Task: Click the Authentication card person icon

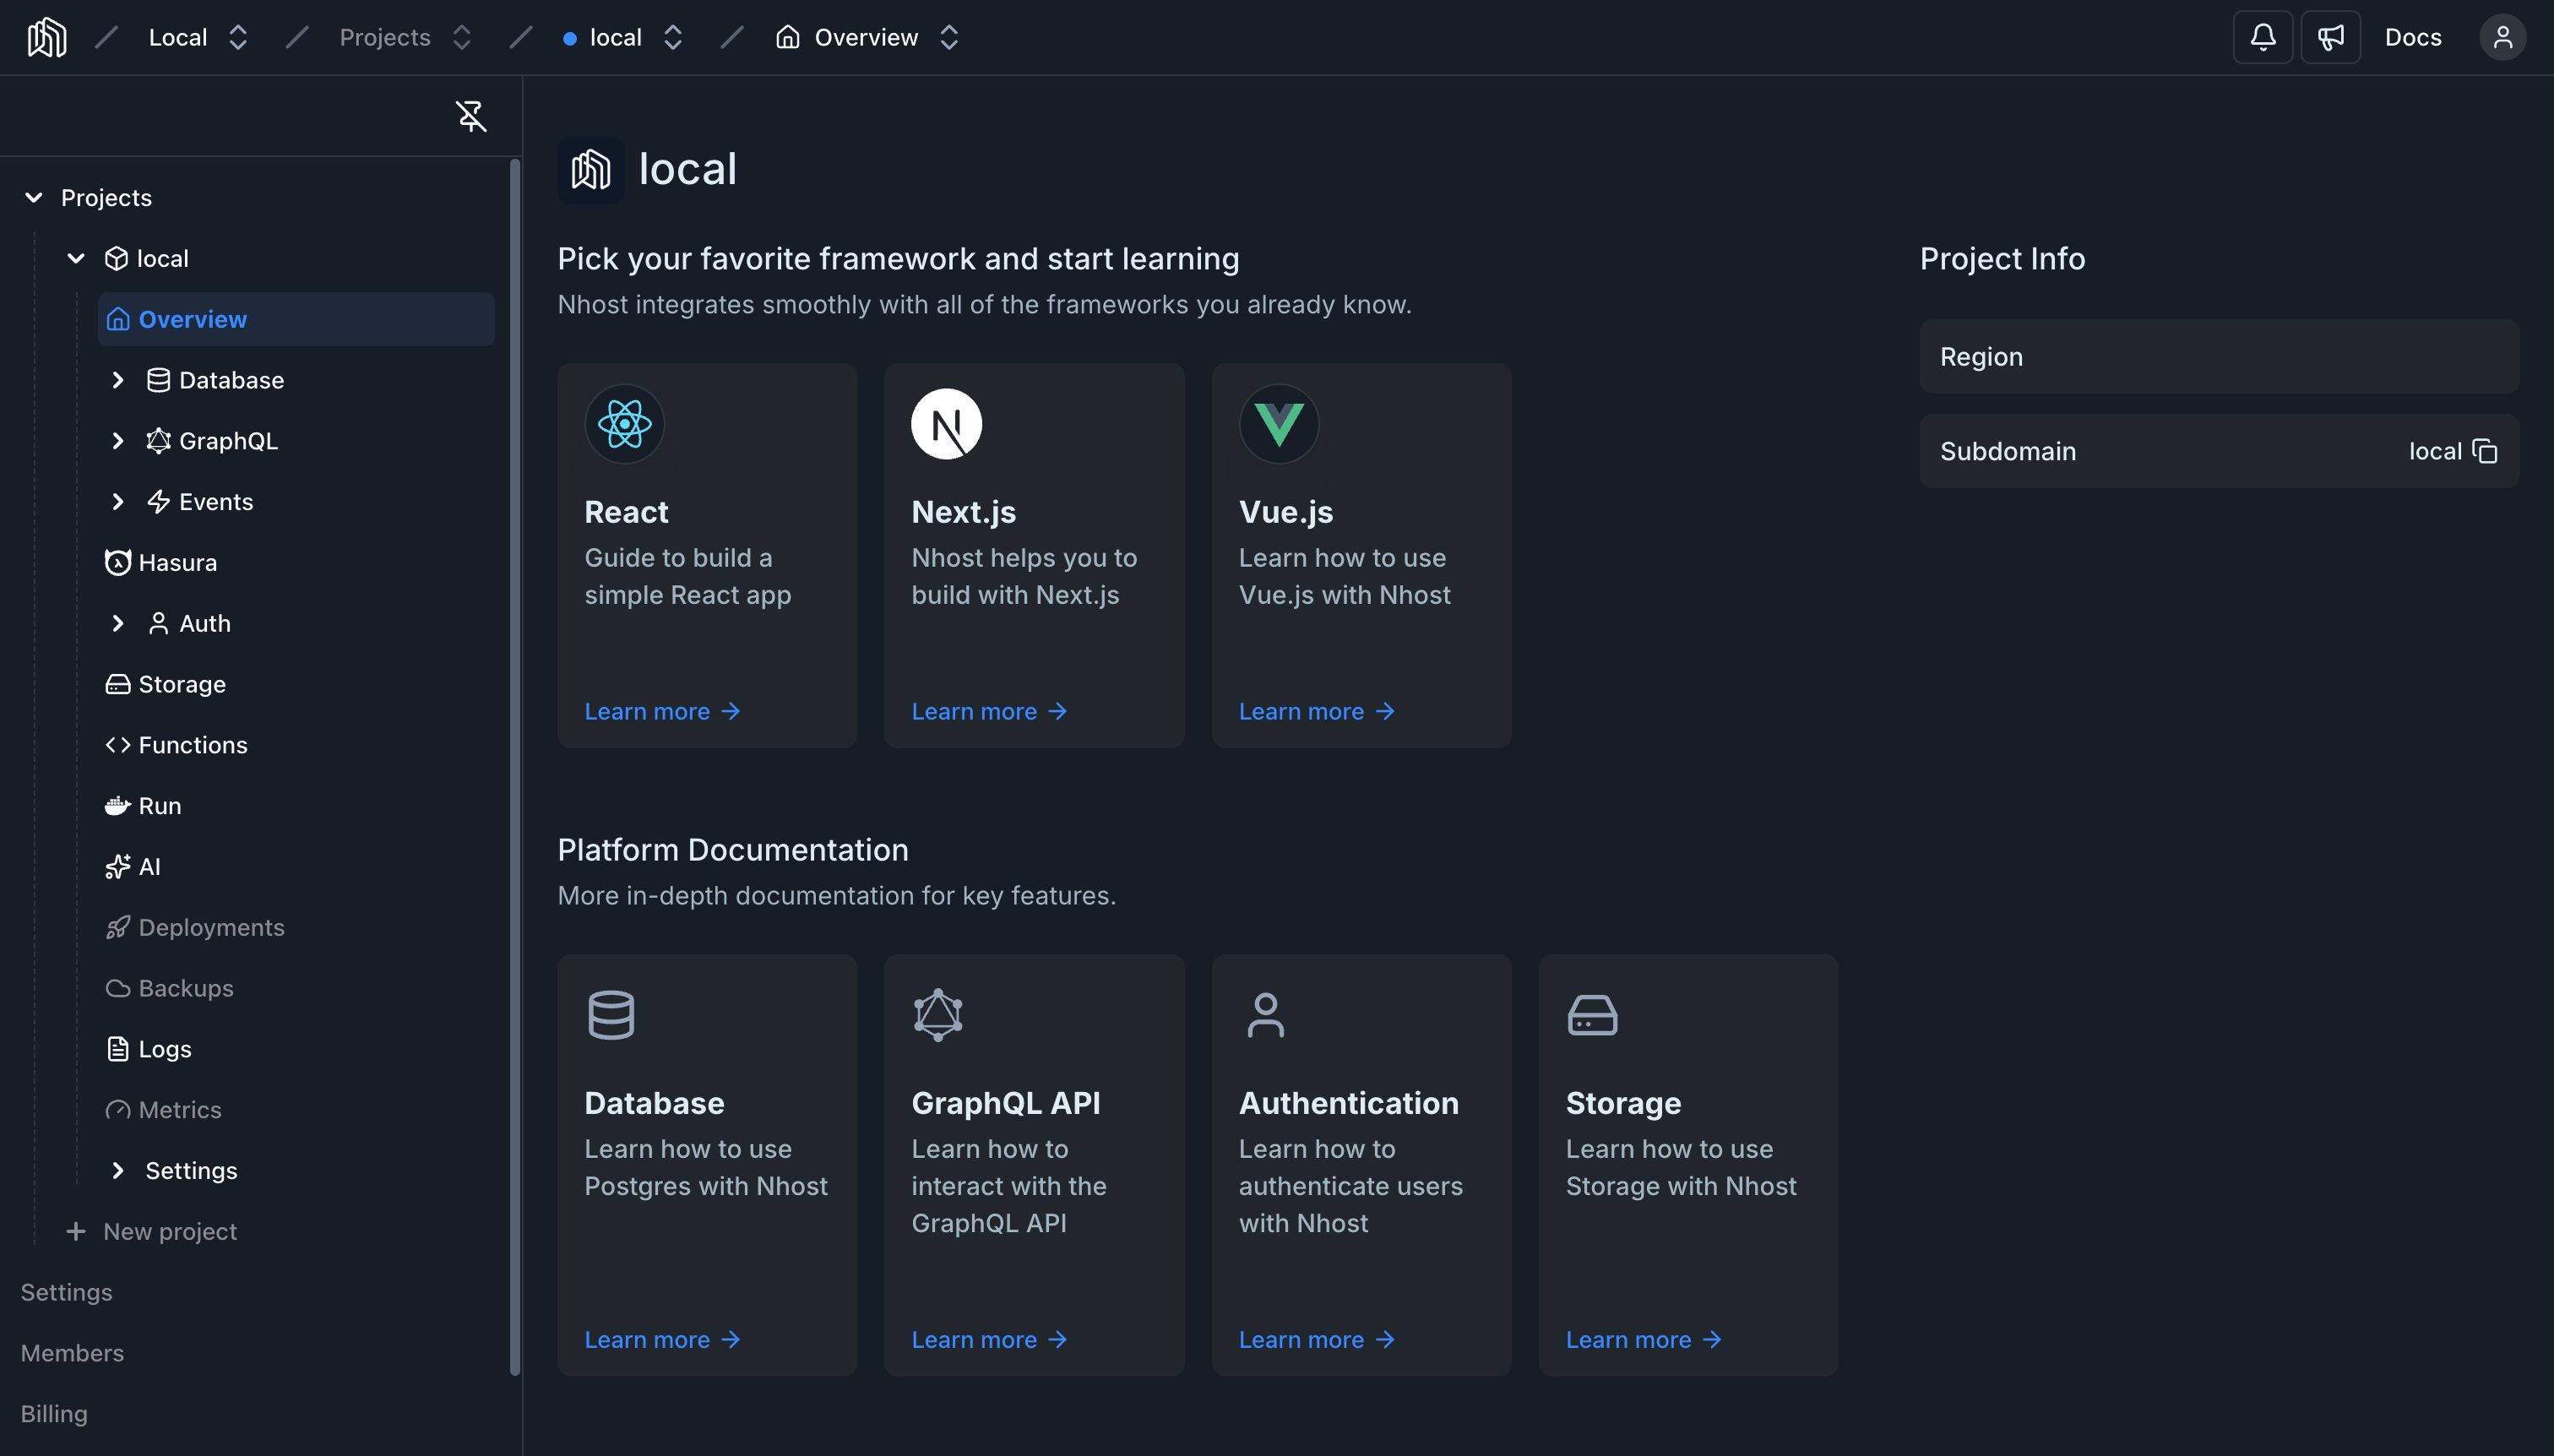Action: (1265, 1015)
